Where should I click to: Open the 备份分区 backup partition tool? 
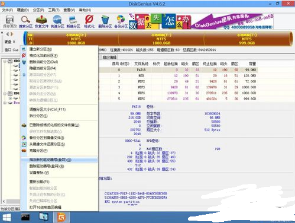[x=121, y=21]
